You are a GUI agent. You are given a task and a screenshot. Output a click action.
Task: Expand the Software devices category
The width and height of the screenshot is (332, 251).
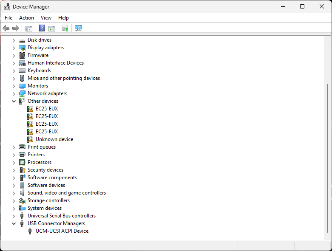point(14,185)
